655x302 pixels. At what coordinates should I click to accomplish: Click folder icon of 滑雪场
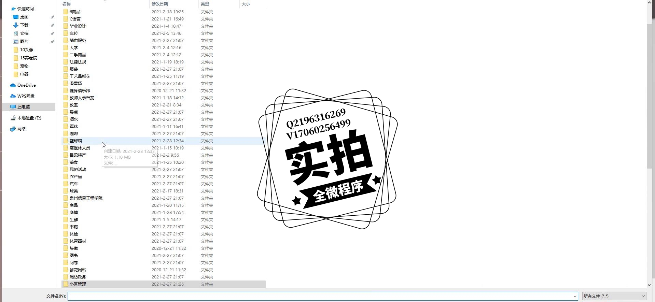(66, 83)
